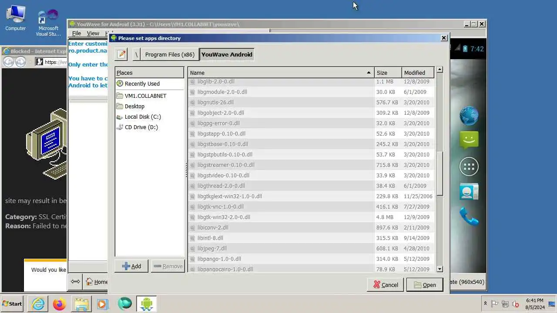557x313 pixels.
Task: Select the root backslash path button
Action: [136, 54]
